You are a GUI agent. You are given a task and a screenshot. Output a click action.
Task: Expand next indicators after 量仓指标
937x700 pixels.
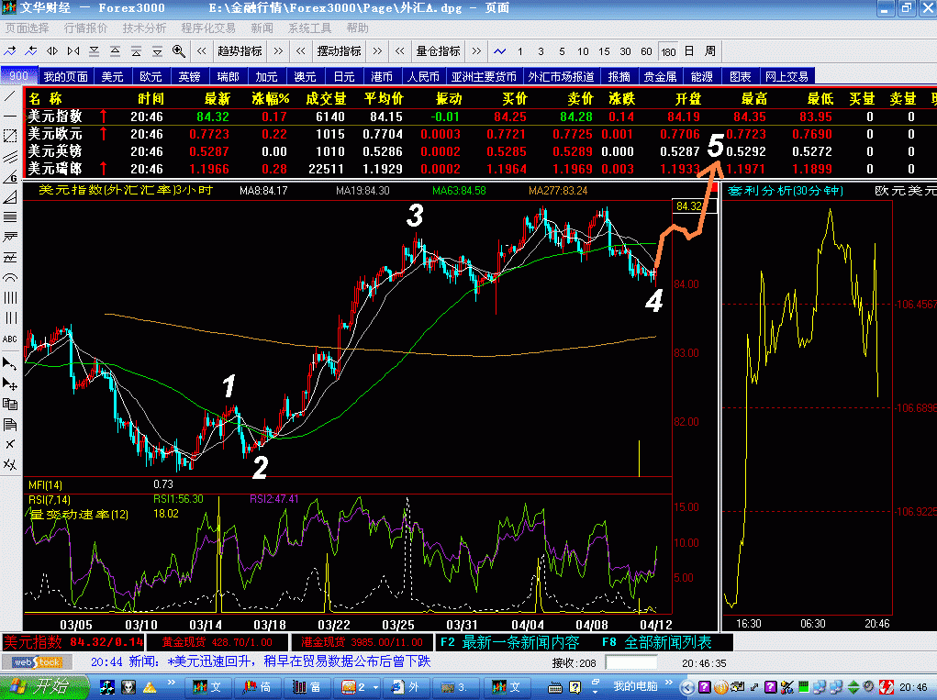coord(477,50)
